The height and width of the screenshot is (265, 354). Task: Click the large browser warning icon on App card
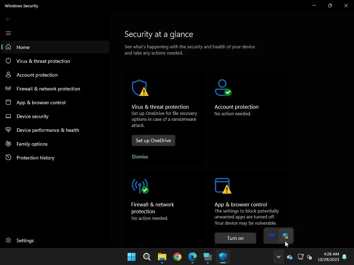pos(223,186)
